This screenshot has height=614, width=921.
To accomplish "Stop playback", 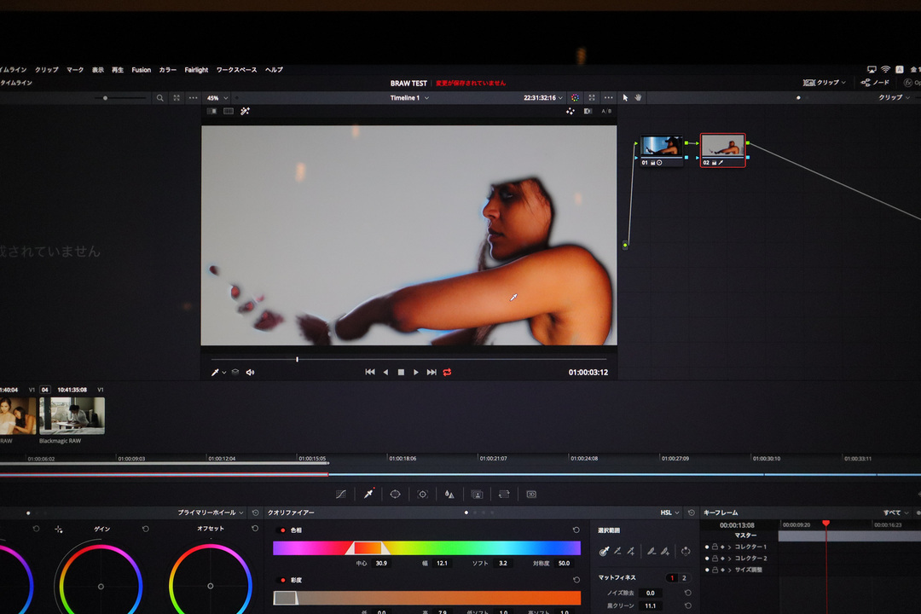I will [401, 373].
